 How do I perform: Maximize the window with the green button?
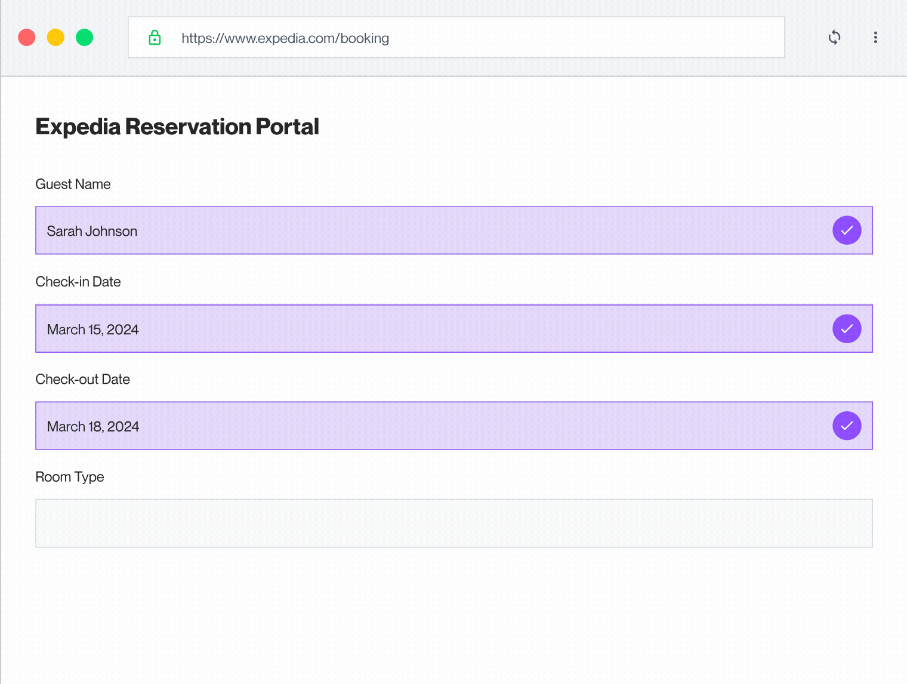click(85, 38)
